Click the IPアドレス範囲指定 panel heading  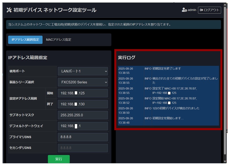pyautogui.click(x=28, y=58)
